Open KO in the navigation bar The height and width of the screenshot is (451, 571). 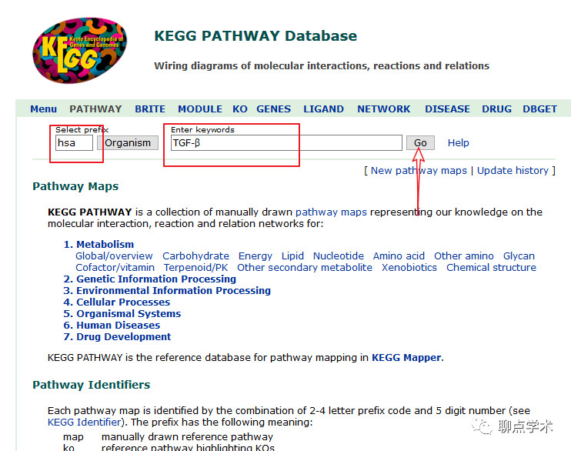coord(240,109)
